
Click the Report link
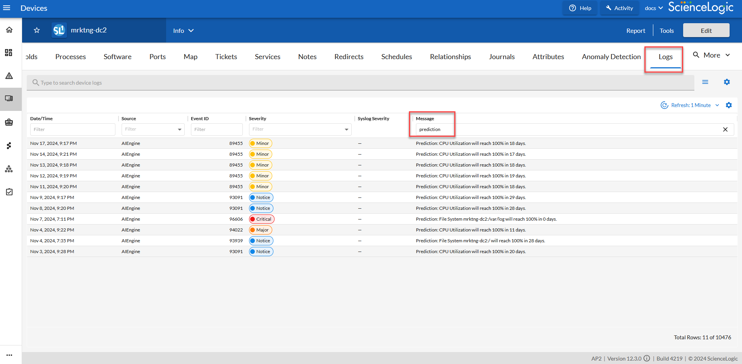point(636,31)
